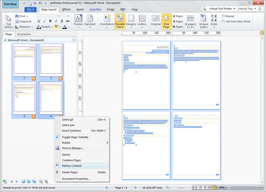266x192 pixels.
Task: Rotate selected pages counterclockwise icon
Action: [x=23, y=181]
